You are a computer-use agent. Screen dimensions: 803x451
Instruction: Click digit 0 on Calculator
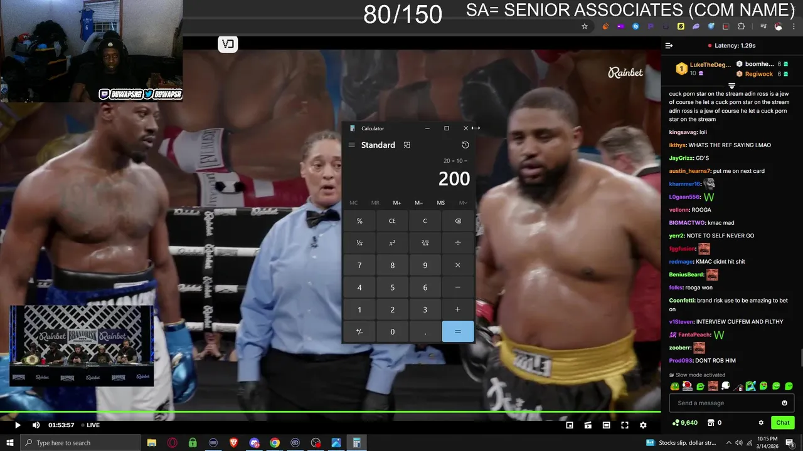click(x=392, y=331)
